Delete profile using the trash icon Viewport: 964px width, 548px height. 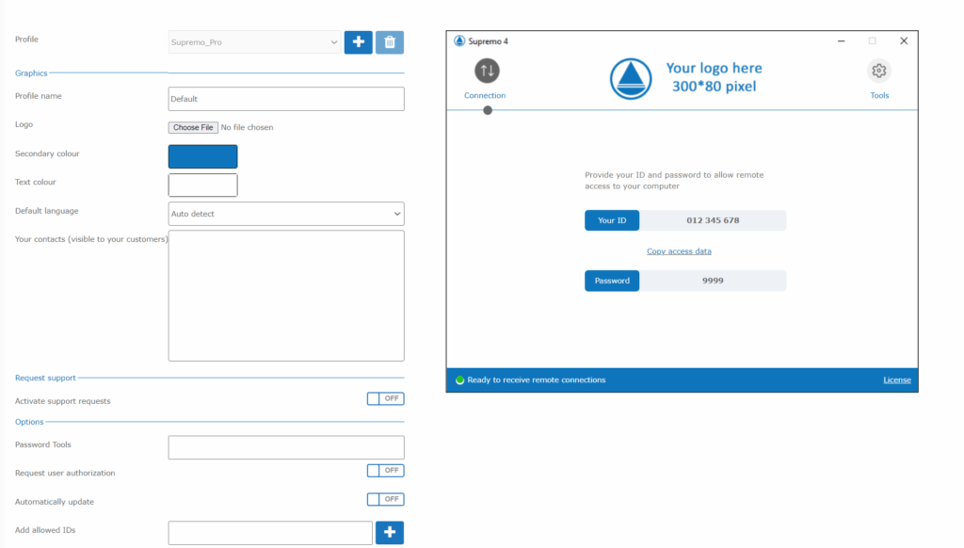(390, 42)
